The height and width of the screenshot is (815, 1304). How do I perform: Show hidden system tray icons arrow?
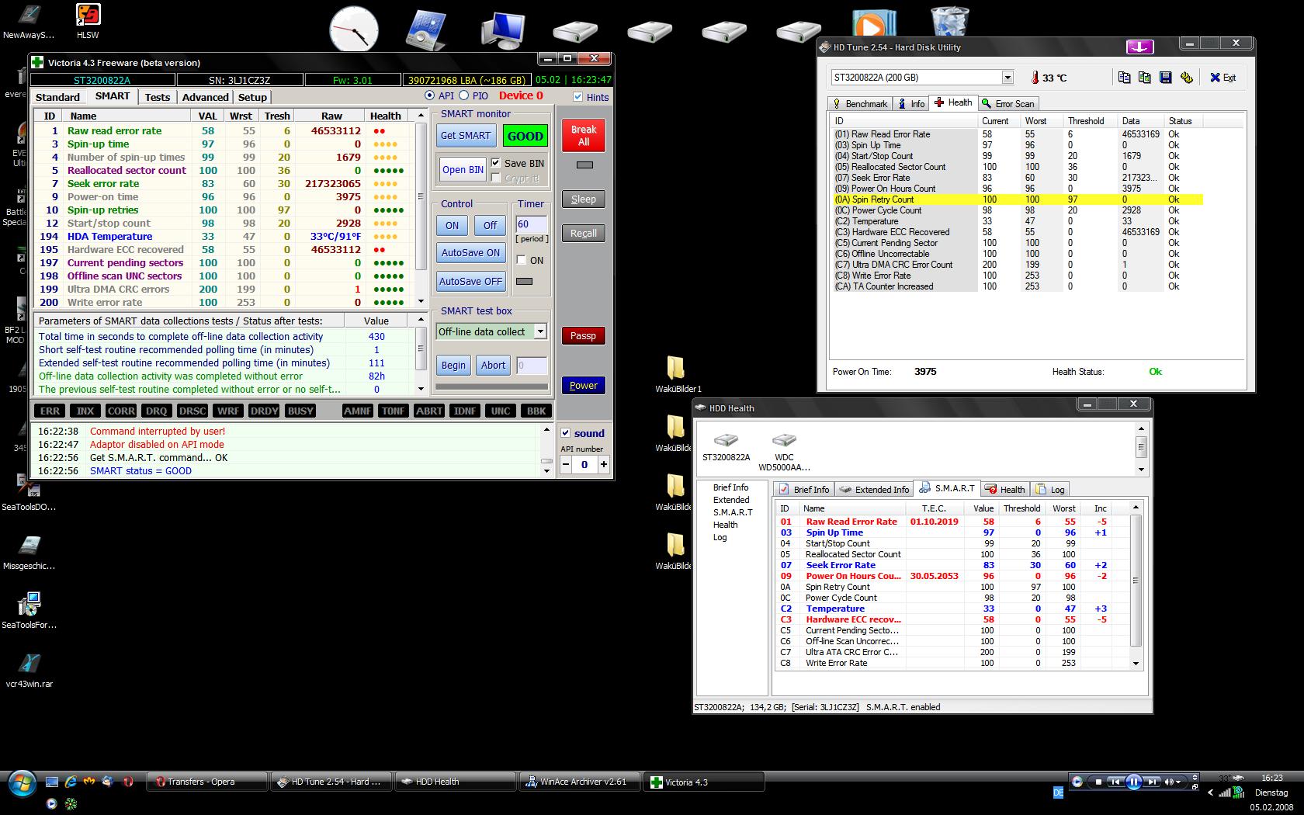tap(1210, 792)
